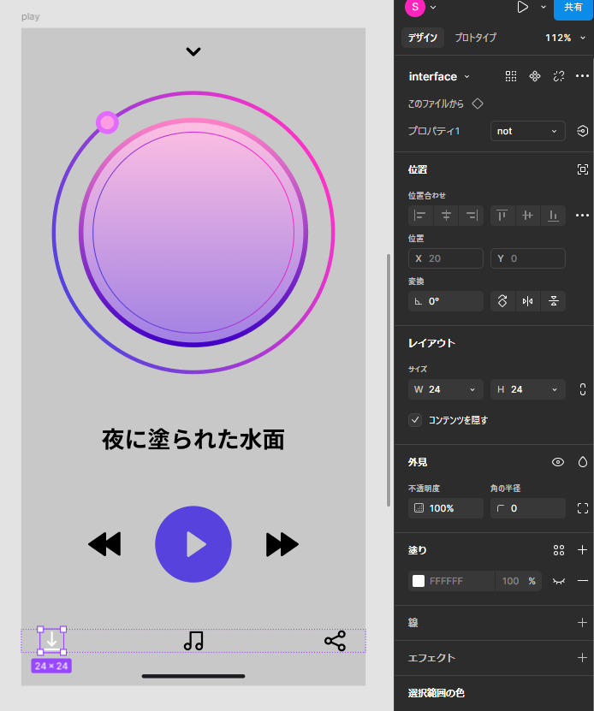594x711 pixels.
Task: Click the 角の半径 corner radius field
Action: pyautogui.click(x=528, y=508)
